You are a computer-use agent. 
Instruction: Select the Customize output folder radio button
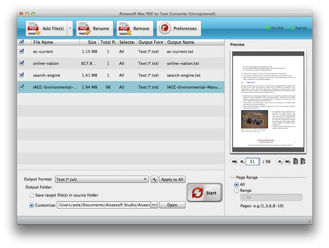pos(31,205)
